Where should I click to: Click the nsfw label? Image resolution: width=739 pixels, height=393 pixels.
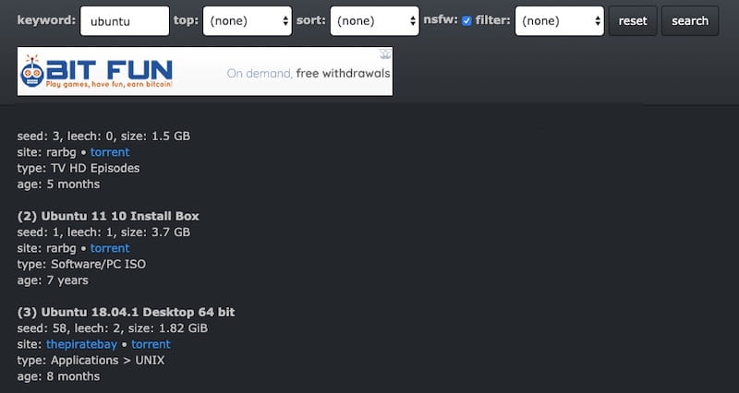click(441, 20)
